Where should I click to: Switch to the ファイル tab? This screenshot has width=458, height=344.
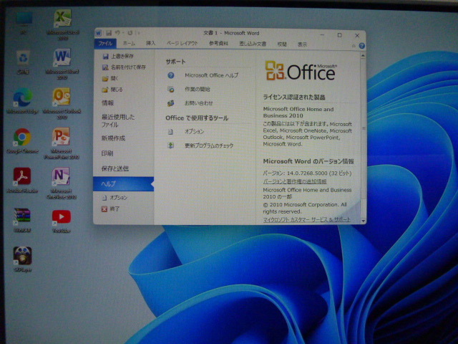(x=105, y=44)
